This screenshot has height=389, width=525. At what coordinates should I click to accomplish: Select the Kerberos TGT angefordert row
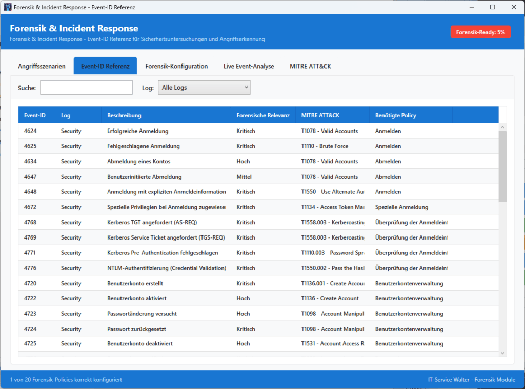coord(205,222)
